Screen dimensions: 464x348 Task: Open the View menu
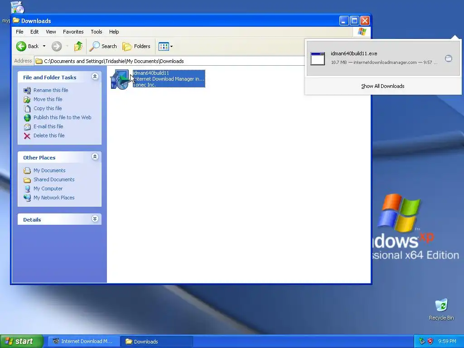pos(51,32)
